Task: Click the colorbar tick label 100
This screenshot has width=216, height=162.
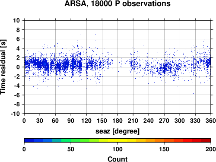Action: point(118,149)
